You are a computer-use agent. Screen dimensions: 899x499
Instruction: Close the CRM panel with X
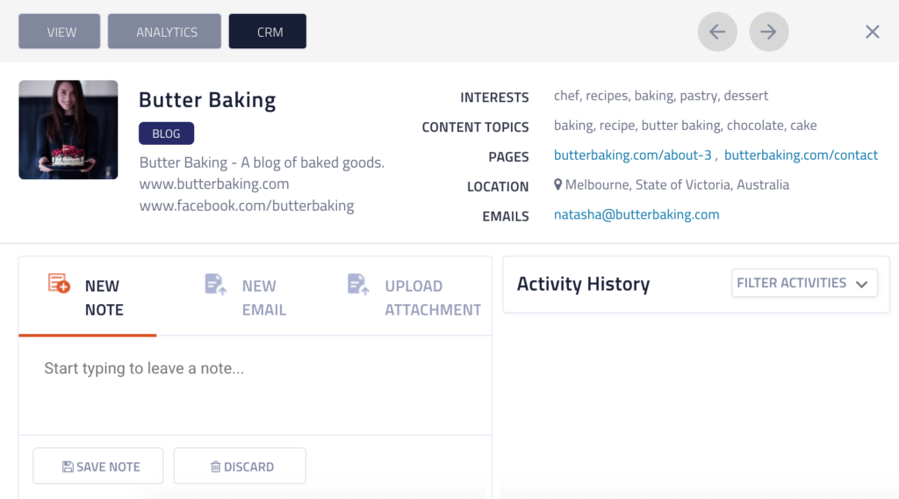[872, 33]
